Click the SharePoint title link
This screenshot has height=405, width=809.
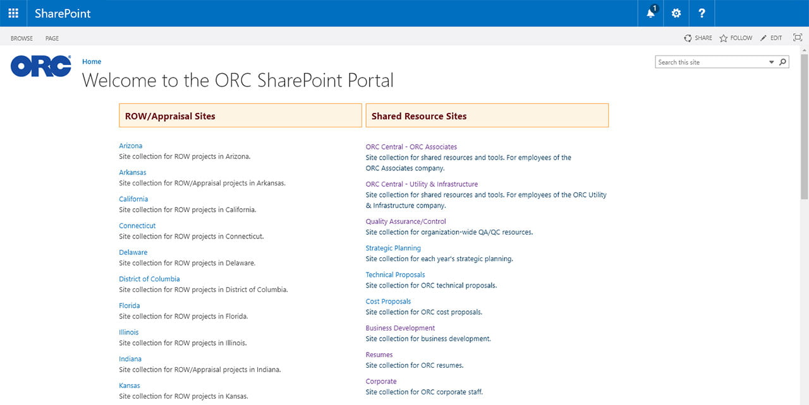click(63, 13)
